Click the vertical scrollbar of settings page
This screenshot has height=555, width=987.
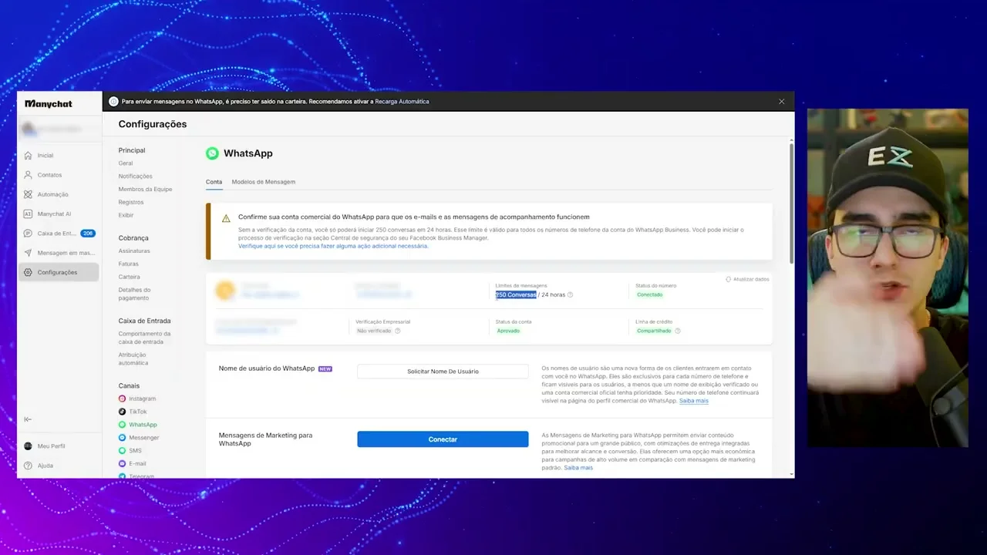pos(791,202)
